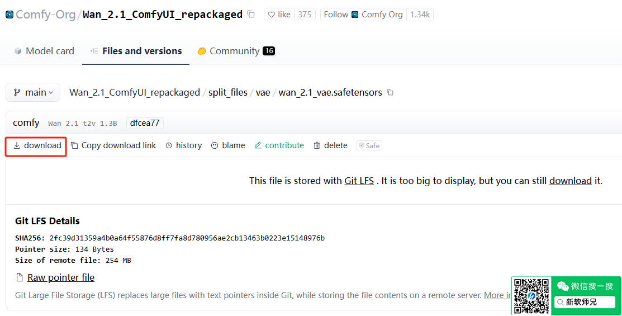Go to Comfy-Org organization page

(x=45, y=15)
